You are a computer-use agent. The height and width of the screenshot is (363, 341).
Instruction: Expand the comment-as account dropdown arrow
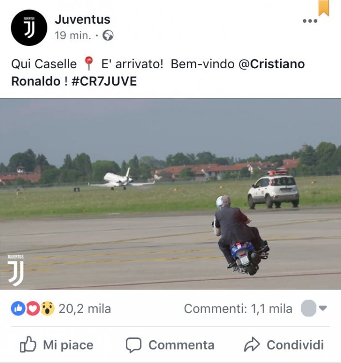(323, 308)
